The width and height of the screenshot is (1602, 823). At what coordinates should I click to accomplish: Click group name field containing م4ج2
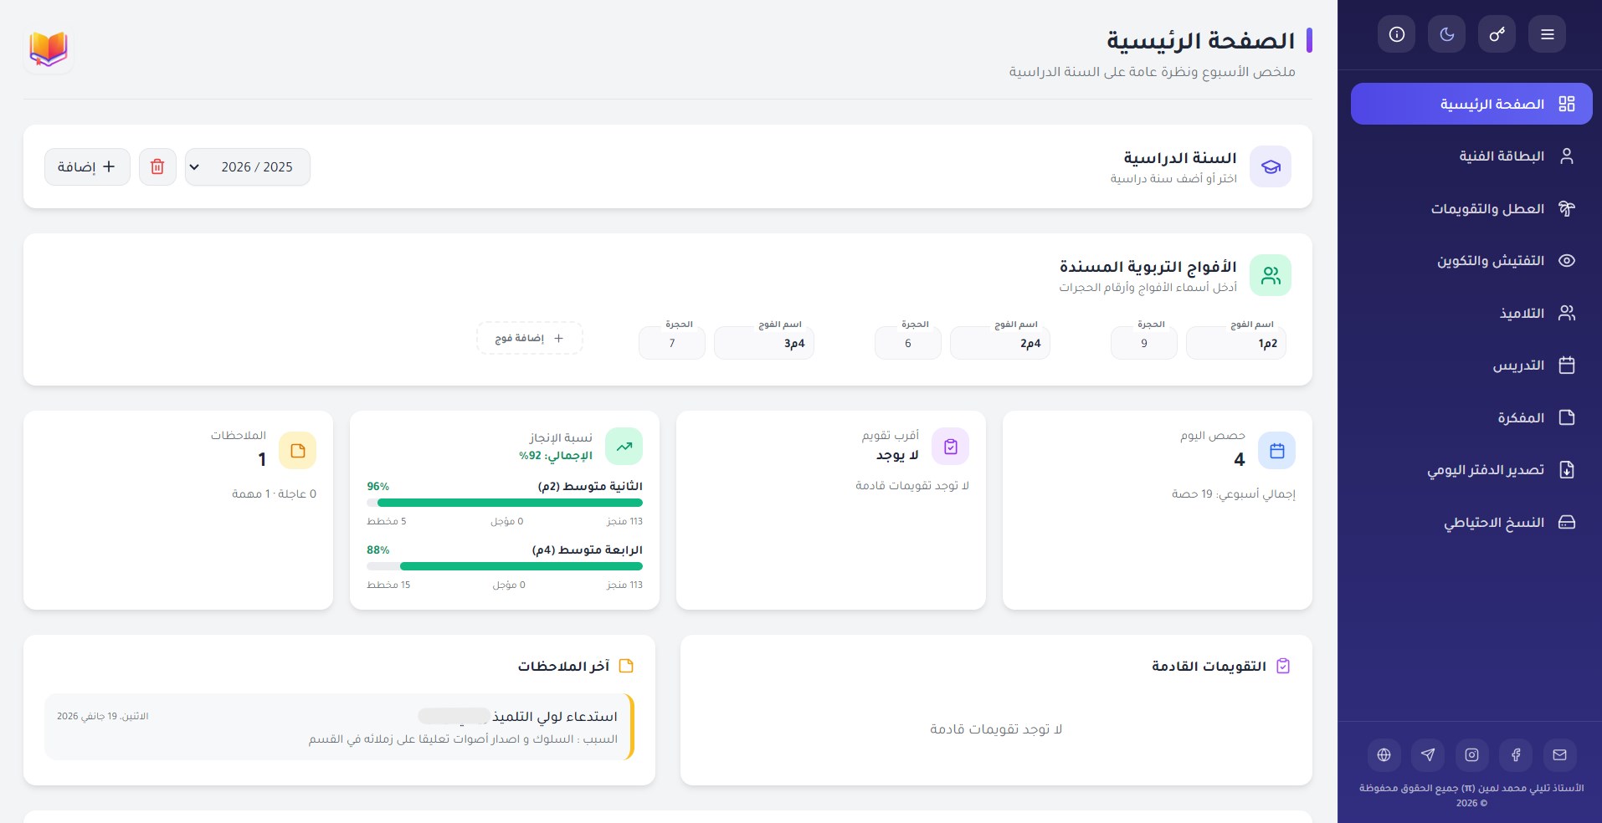1000,343
